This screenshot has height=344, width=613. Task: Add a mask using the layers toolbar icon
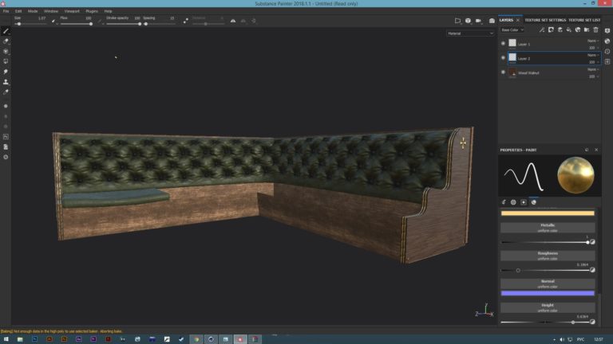(x=551, y=29)
